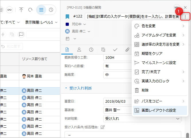Toggle the list view button
Screen dimensions: 191x138
pyautogui.click(x=41, y=10)
